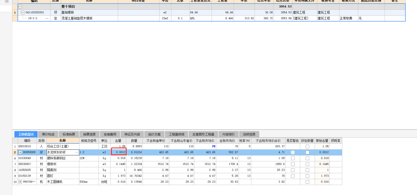417x195 pixels.
Task: Open the 组价方案 tab
Action: coord(154,134)
